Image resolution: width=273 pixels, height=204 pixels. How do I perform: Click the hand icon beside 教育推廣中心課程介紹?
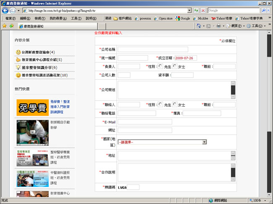point(18,60)
